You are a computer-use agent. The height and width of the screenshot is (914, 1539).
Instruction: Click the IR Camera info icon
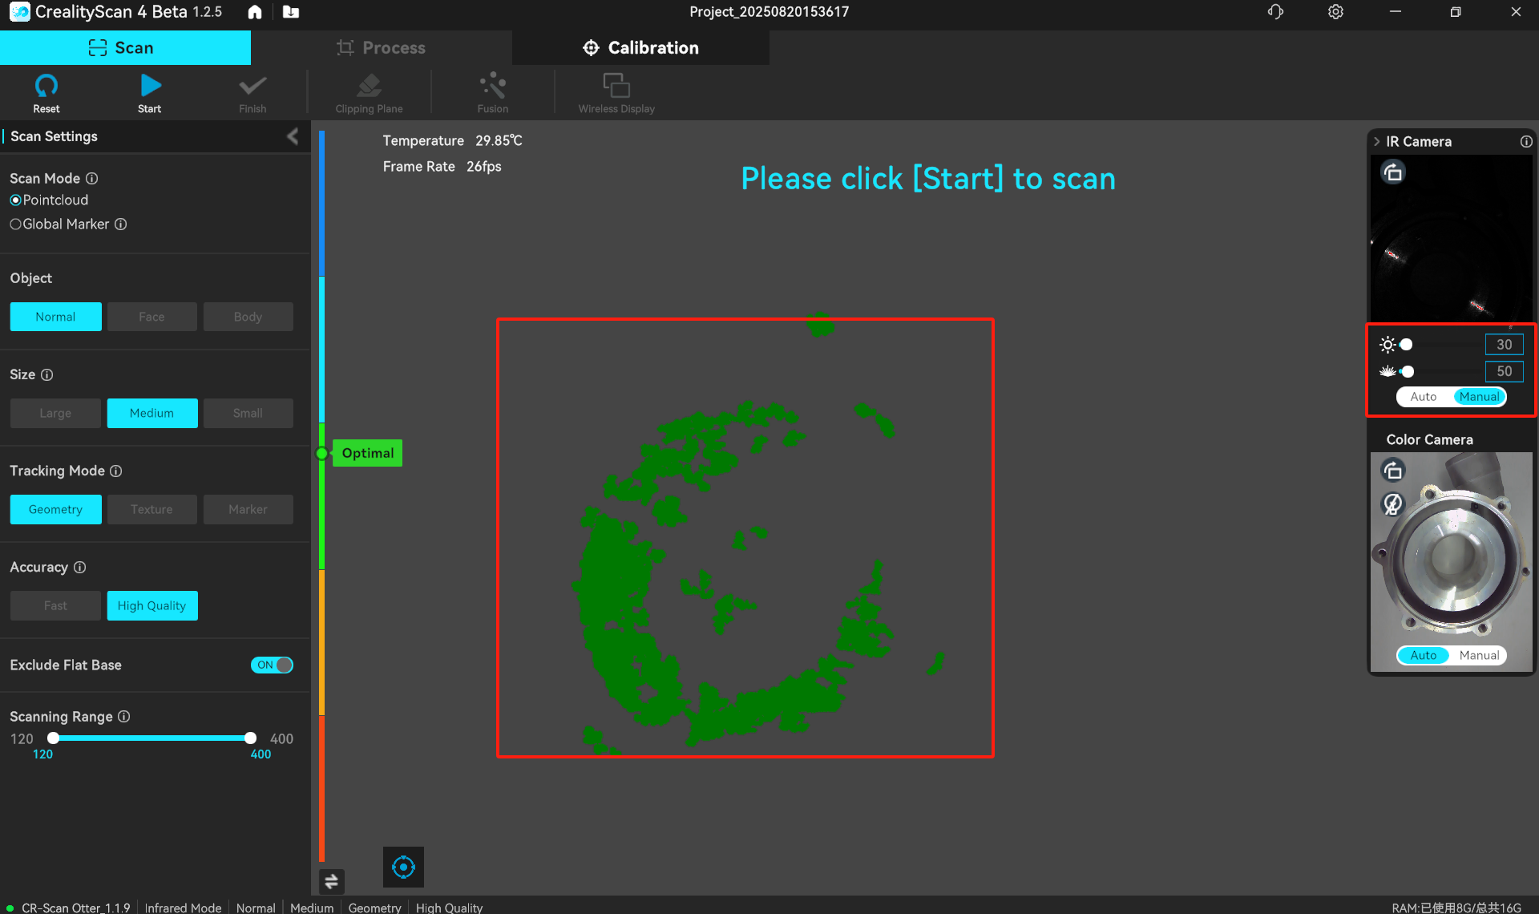[1525, 142]
